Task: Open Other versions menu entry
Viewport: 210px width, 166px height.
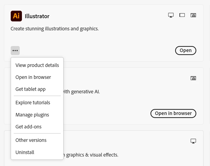Action: pos(37,140)
